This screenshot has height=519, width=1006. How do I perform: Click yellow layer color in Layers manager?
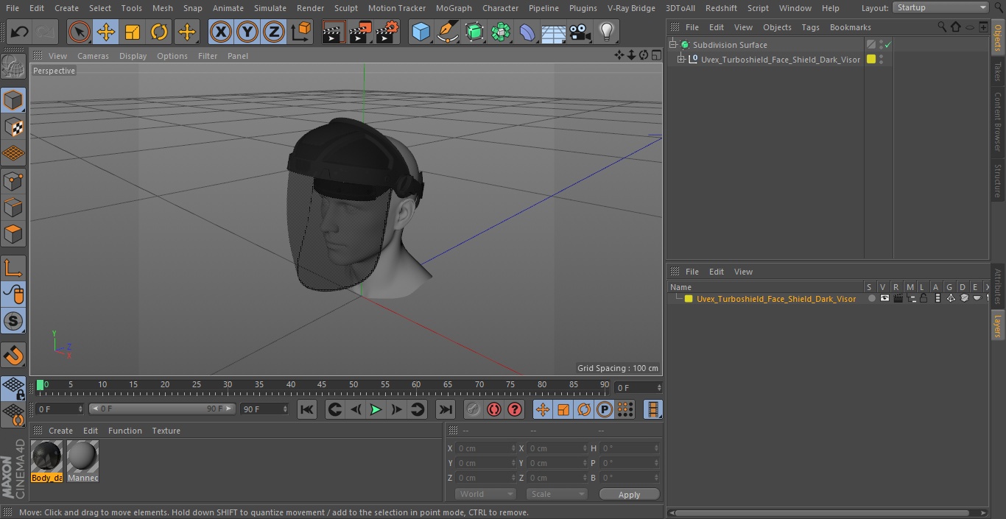pyautogui.click(x=689, y=299)
